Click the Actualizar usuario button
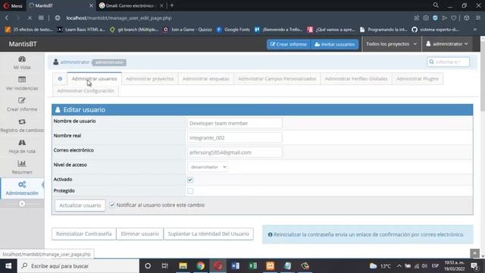 click(x=80, y=206)
